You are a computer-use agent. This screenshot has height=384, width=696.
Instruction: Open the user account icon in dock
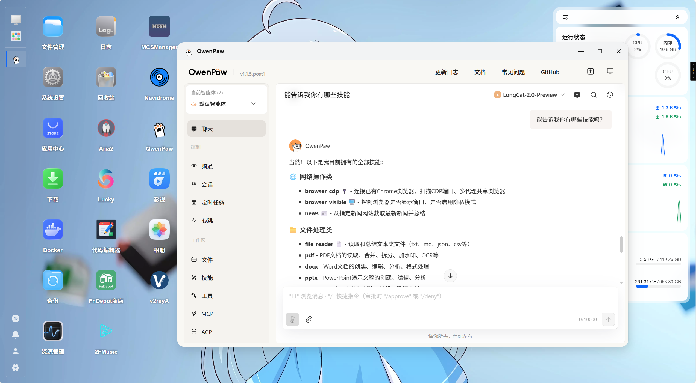pos(16,351)
